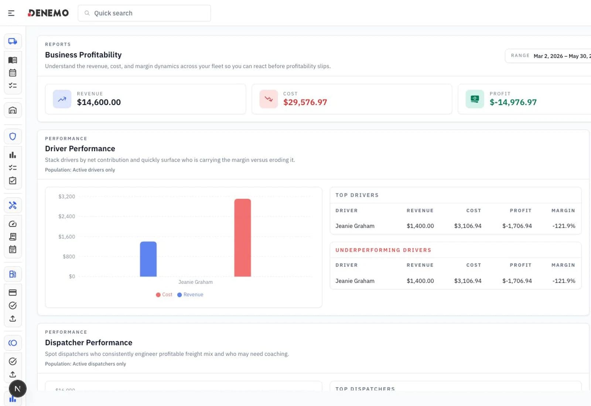Click the DENEMO logo

(x=48, y=13)
